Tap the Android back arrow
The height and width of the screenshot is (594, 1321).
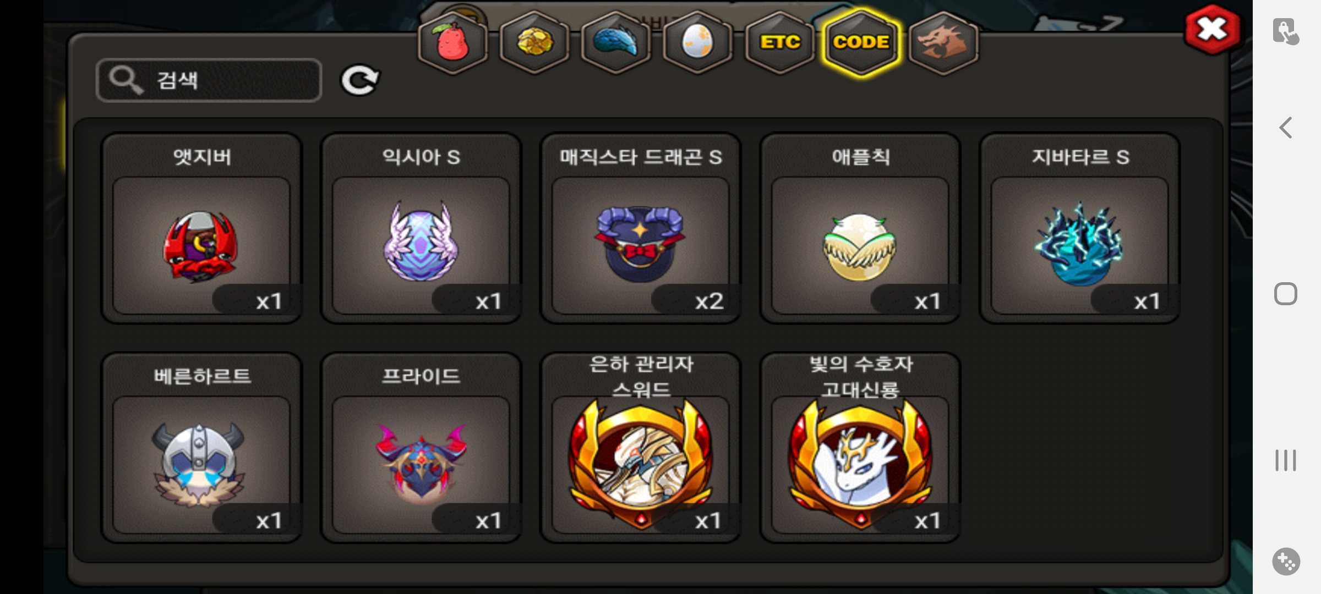pos(1286,128)
